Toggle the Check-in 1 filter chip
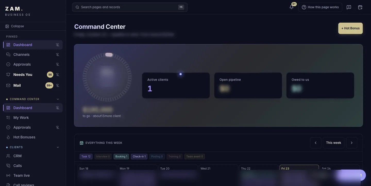The image size is (371, 186). click(139, 156)
